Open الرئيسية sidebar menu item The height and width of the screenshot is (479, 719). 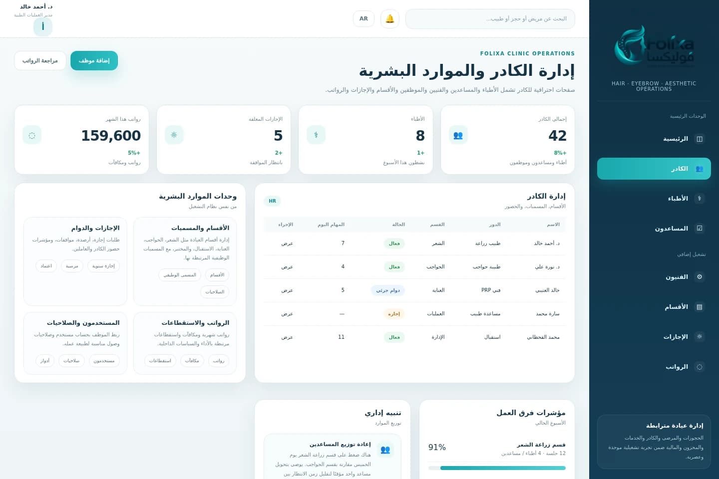[x=654, y=139]
